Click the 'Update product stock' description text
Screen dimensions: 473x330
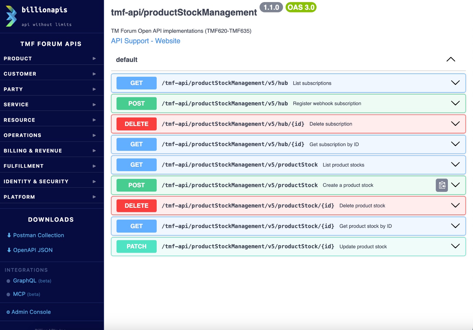(x=363, y=246)
